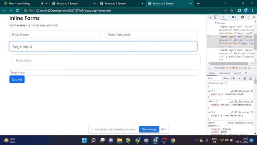
Task: Focus the first focused large input field
Action: 103,46
